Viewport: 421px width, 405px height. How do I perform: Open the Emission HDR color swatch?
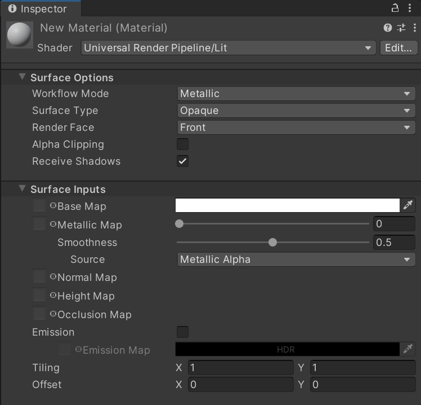coord(287,349)
